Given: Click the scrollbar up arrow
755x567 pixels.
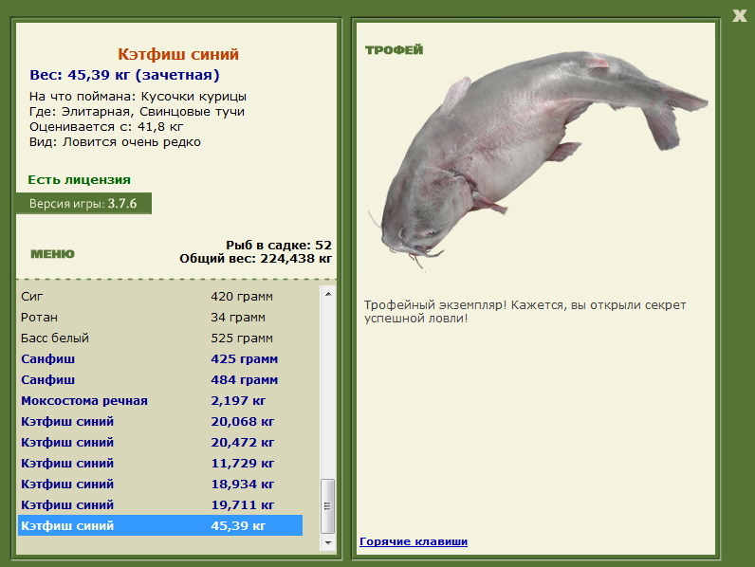Looking at the screenshot, I should point(328,294).
